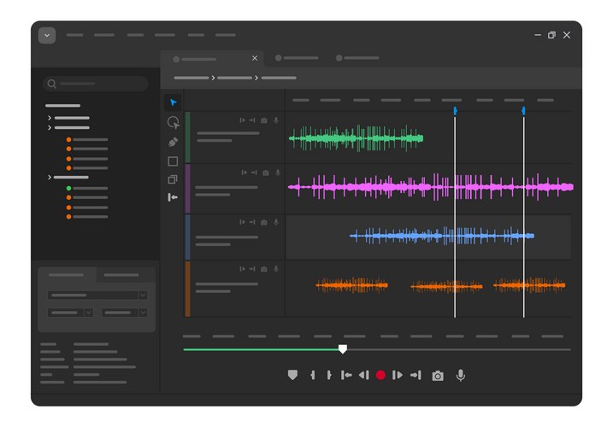Select the pen tool in toolbar
Image resolution: width=613 pixels, height=427 pixels.
pyautogui.click(x=173, y=142)
